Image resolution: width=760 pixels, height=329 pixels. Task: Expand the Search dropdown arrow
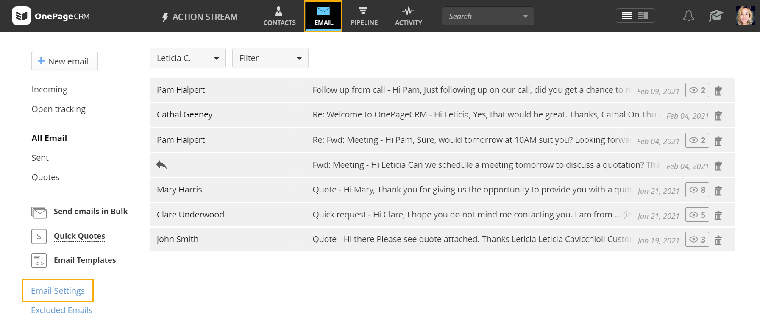click(x=526, y=16)
